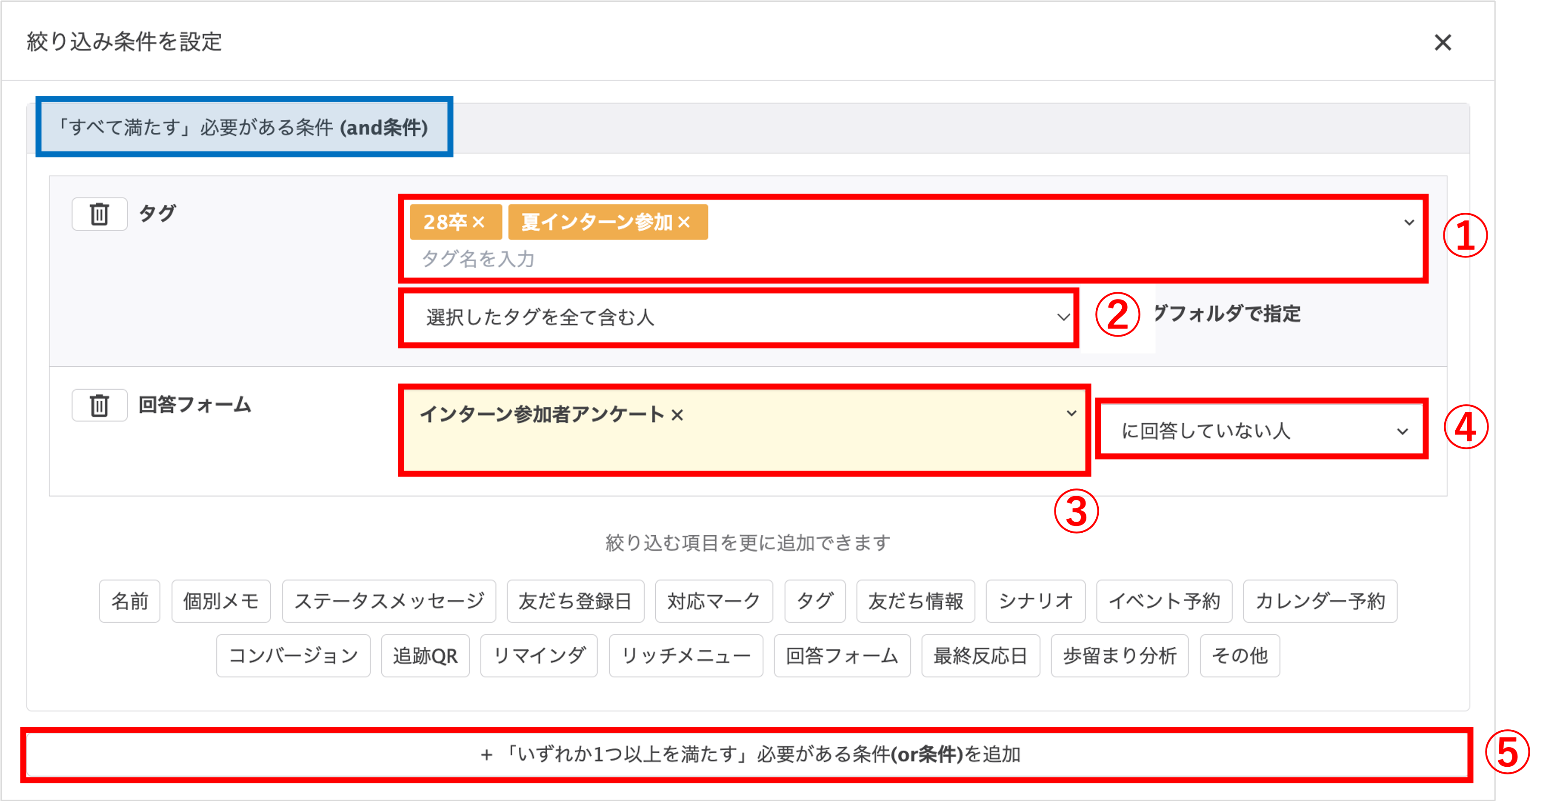The width and height of the screenshot is (1560, 811).
Task: Add the 追跡QR filter item
Action: (x=425, y=655)
